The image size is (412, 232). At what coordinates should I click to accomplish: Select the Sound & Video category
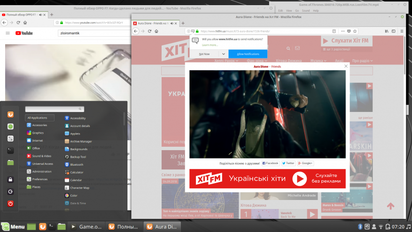39,156
